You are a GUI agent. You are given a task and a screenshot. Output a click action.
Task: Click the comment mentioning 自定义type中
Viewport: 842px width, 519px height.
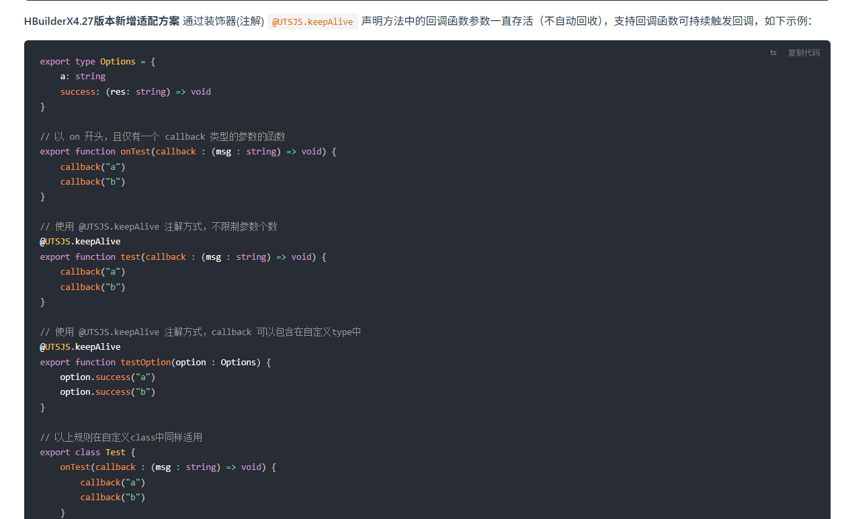[x=200, y=332]
